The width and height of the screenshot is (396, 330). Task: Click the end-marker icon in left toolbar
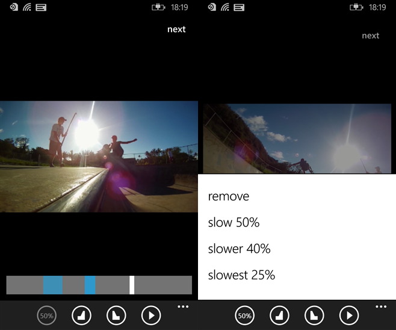pos(116,316)
